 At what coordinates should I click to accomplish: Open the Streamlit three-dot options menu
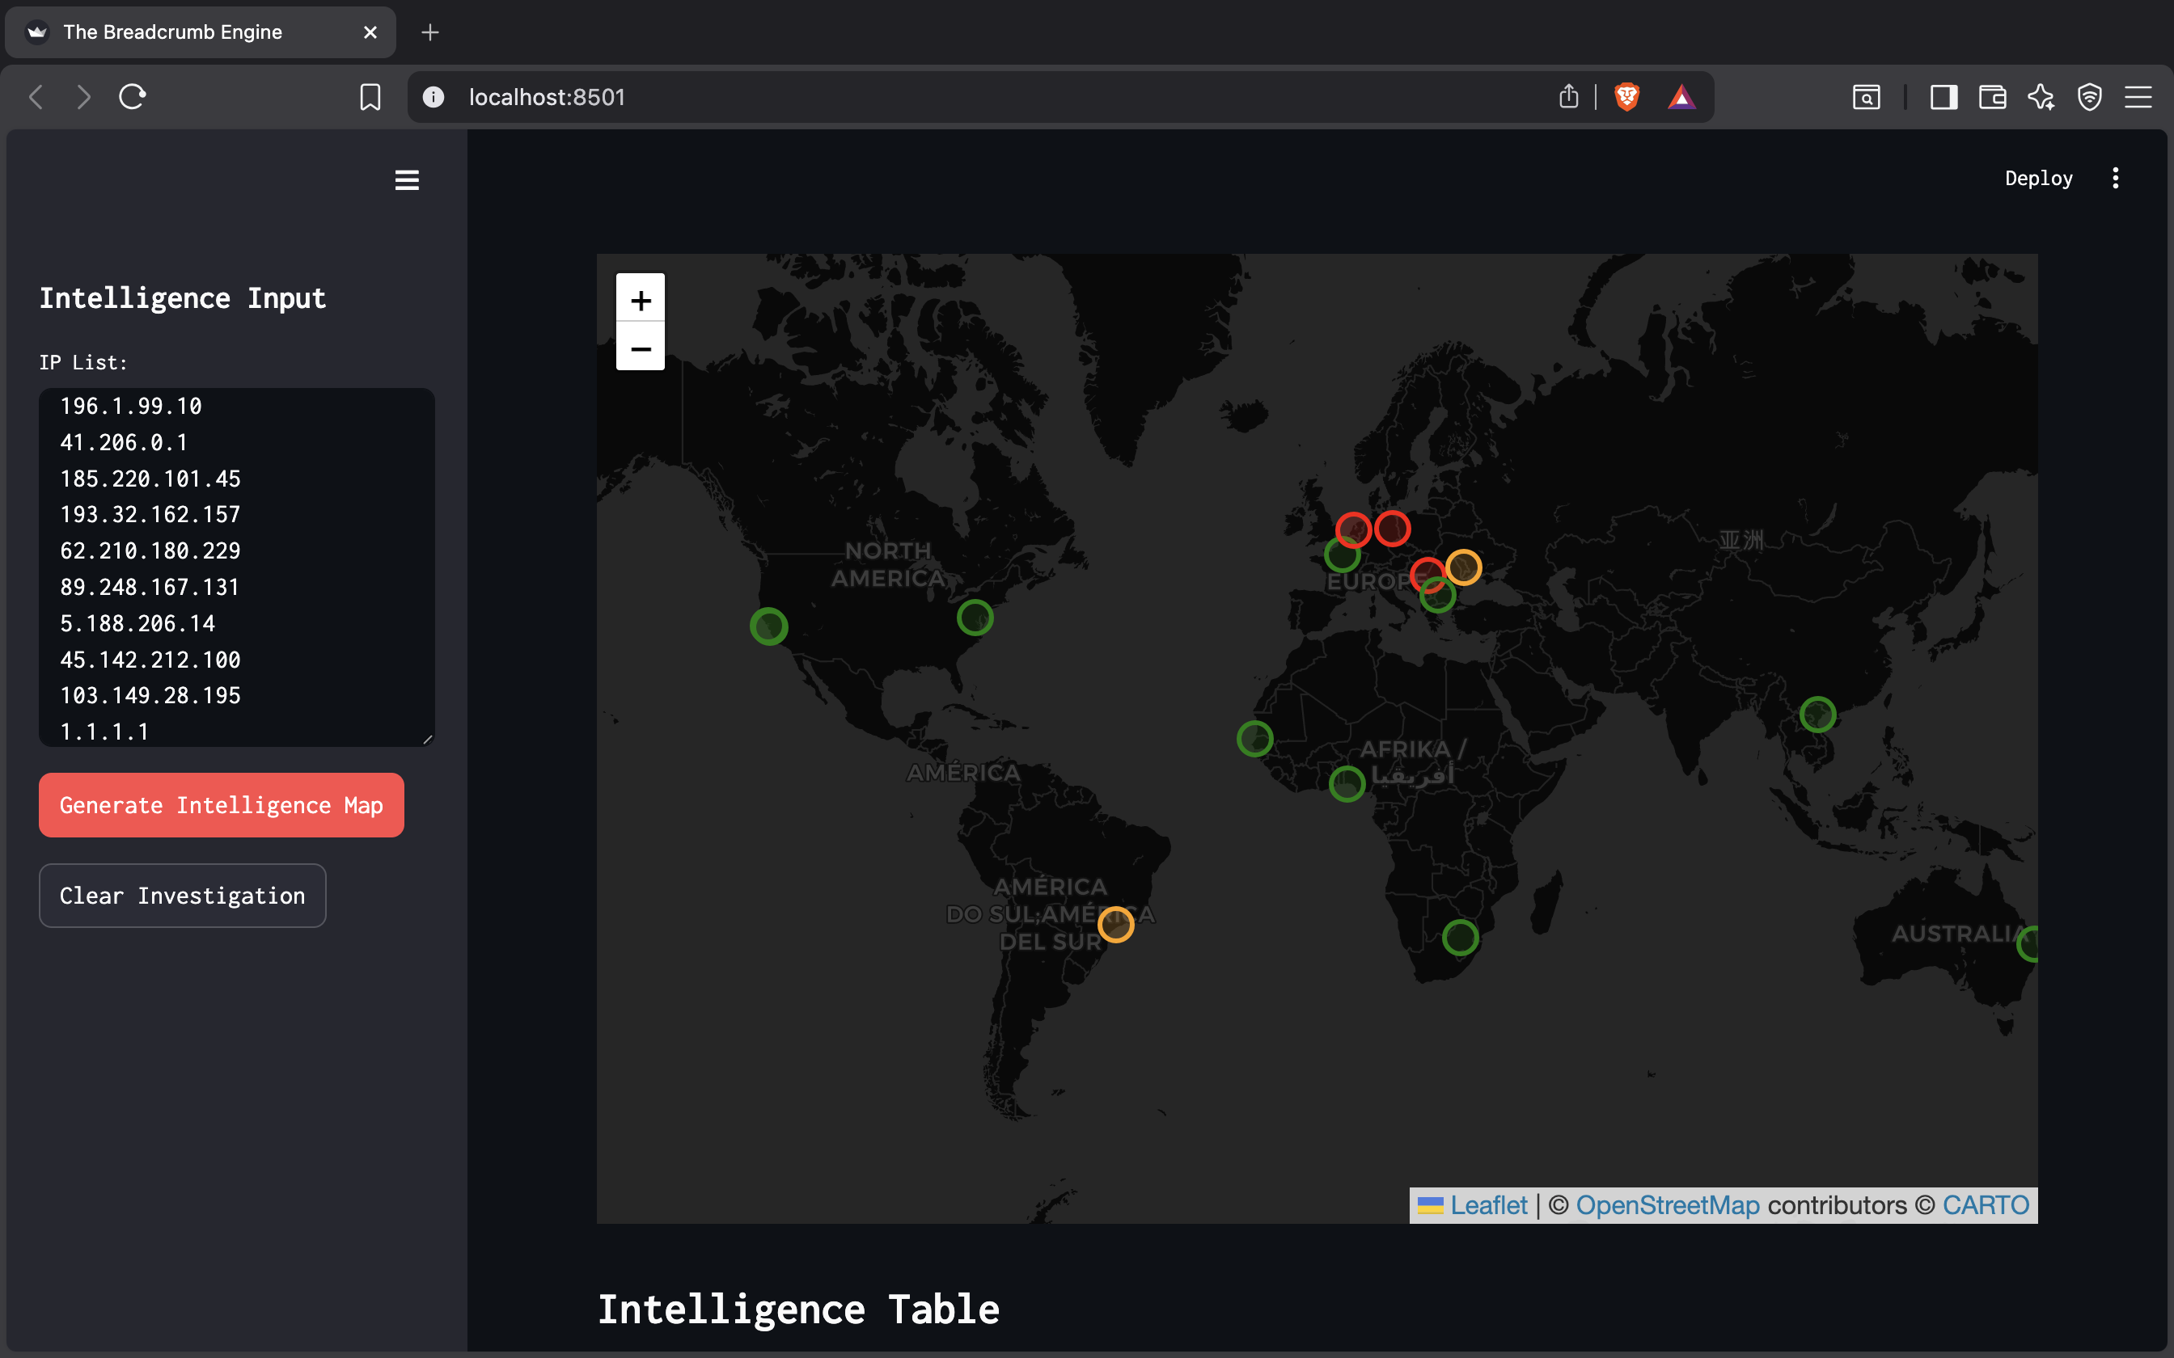(x=2115, y=178)
